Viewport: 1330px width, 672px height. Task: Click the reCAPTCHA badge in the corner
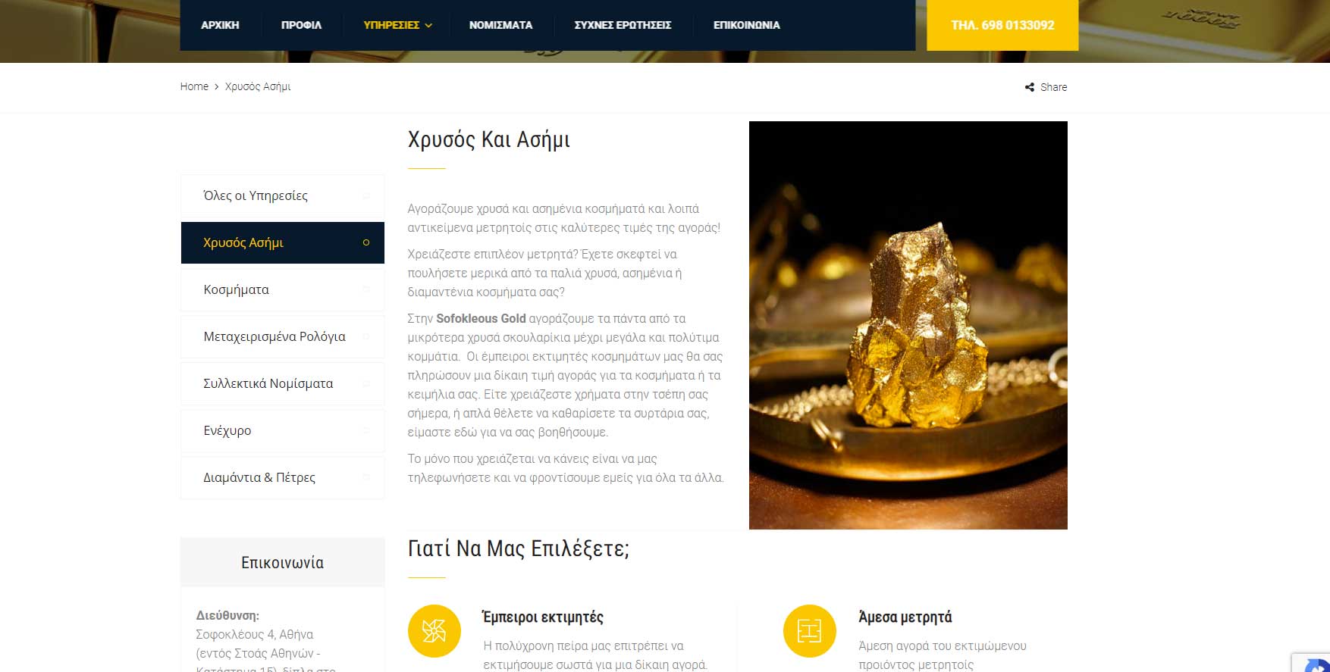(1311, 662)
